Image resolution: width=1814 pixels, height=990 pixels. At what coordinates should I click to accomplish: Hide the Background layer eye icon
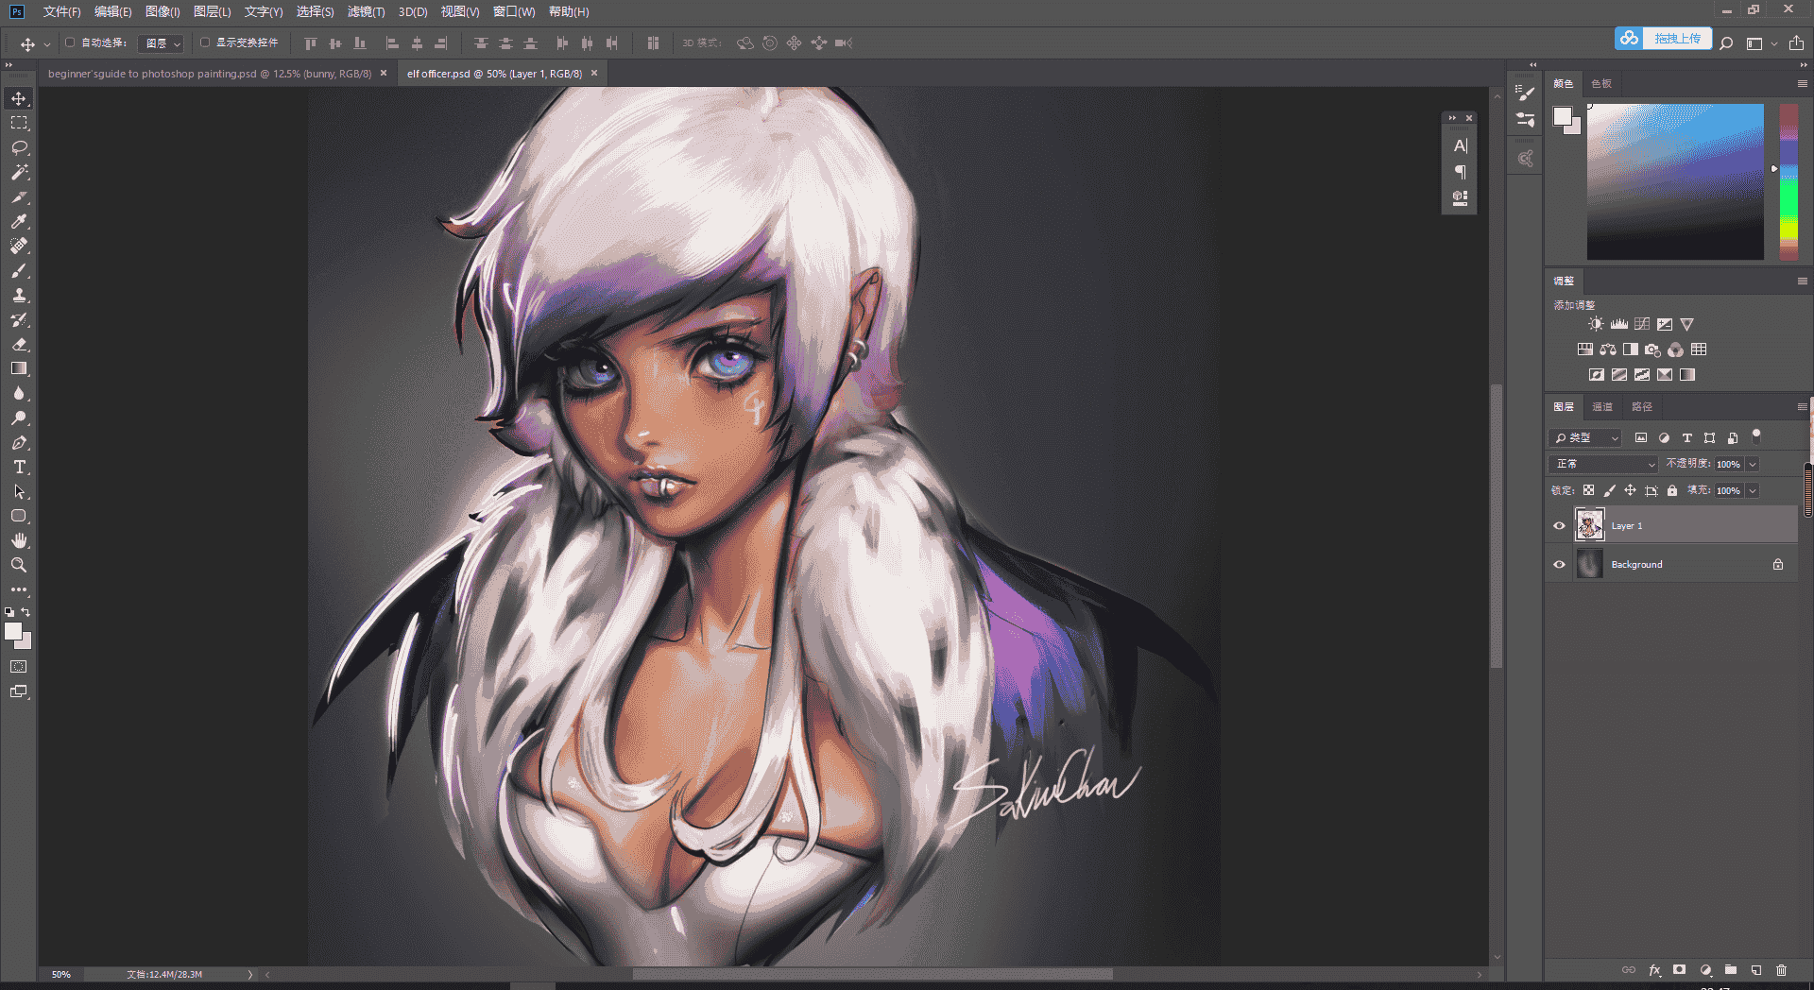[x=1559, y=564]
